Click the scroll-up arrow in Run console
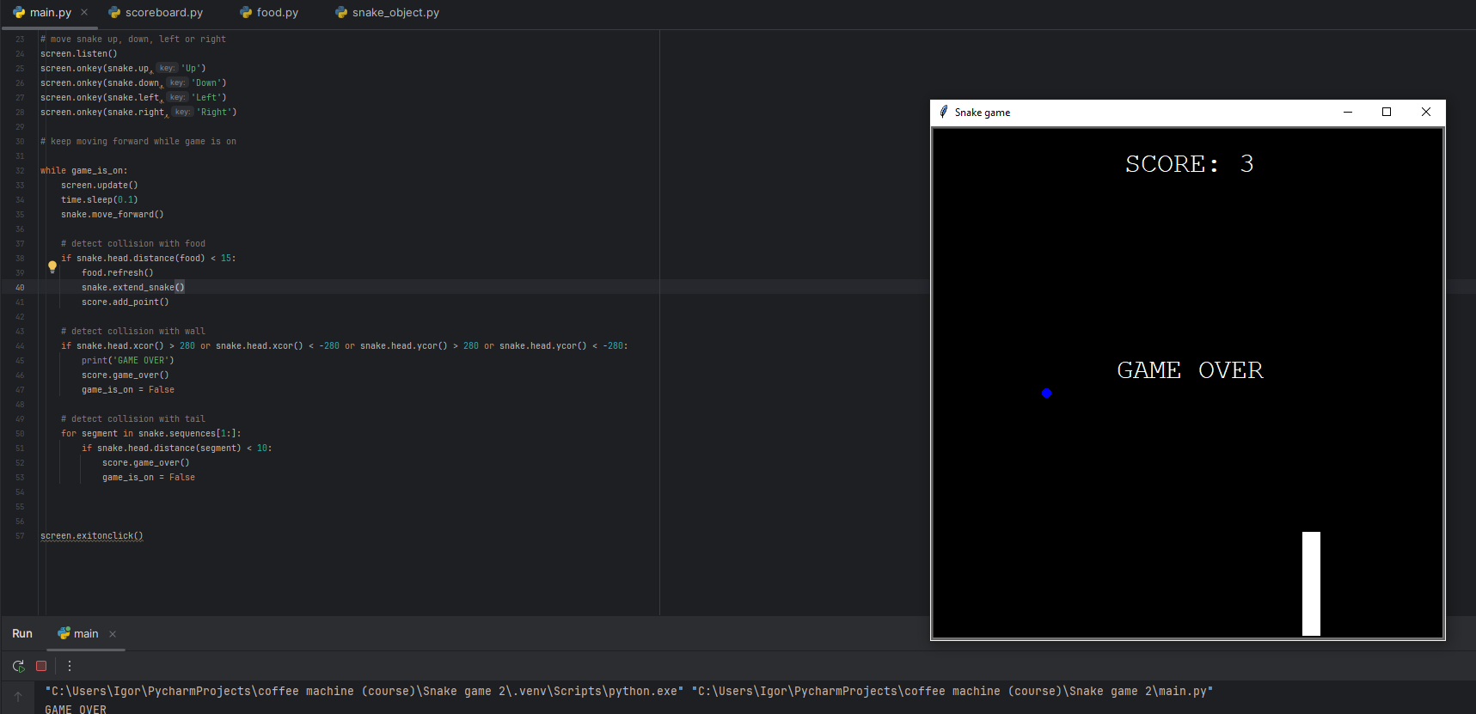This screenshot has height=714, width=1476. 18,697
